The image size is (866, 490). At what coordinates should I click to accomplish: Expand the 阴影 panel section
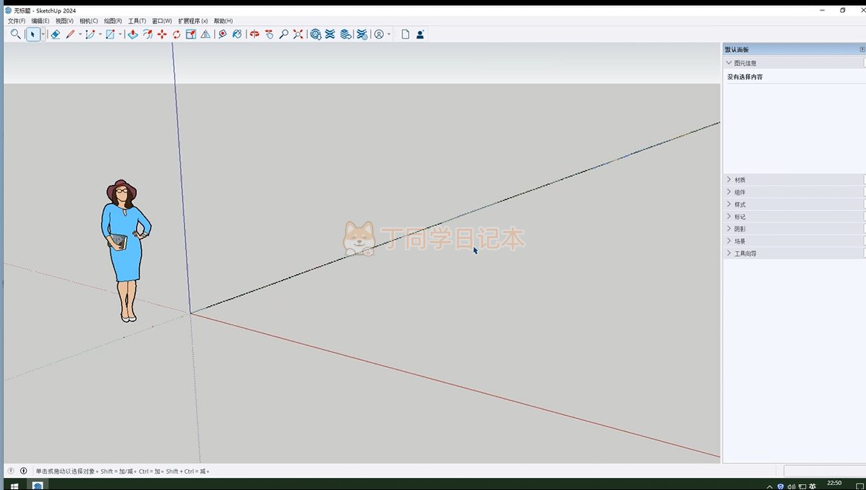coord(729,229)
